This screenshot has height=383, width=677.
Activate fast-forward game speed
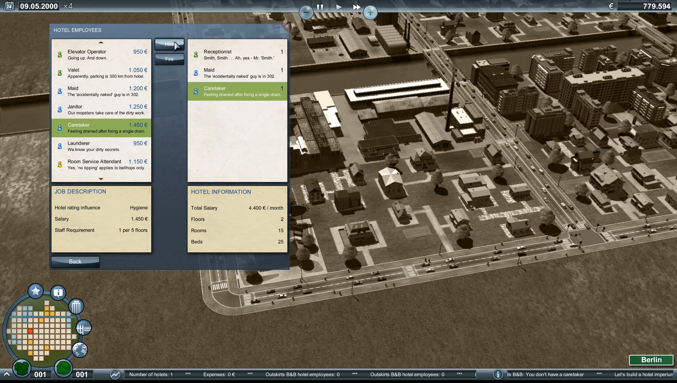pyautogui.click(x=357, y=7)
